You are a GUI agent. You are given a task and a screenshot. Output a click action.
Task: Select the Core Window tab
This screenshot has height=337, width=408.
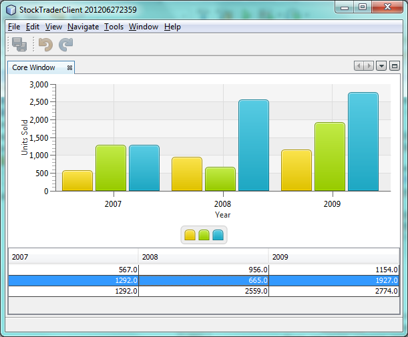[34, 68]
